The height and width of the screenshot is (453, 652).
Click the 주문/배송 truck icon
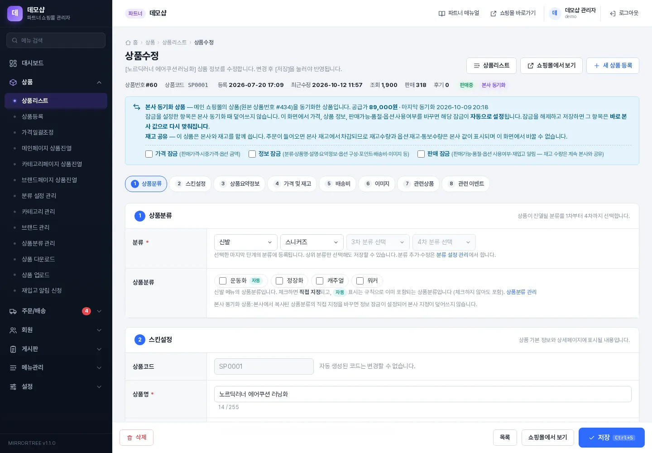click(13, 311)
